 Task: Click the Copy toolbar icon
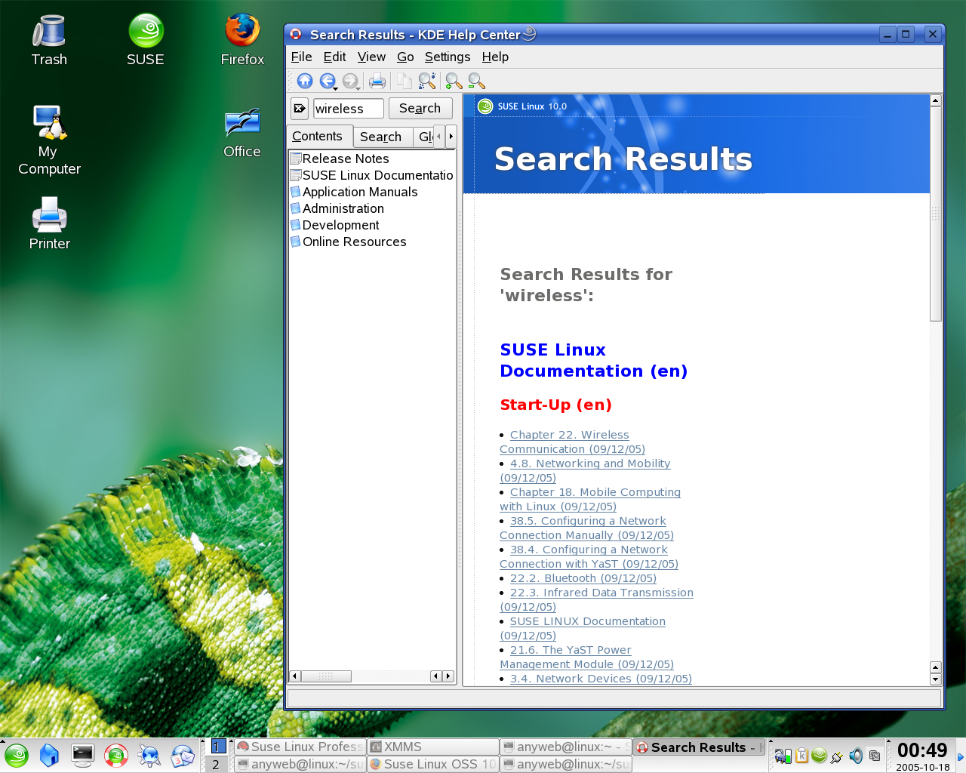click(x=405, y=81)
